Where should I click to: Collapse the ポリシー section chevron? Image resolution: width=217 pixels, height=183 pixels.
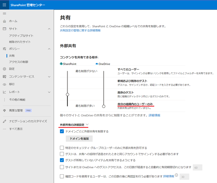(x=49, y=49)
